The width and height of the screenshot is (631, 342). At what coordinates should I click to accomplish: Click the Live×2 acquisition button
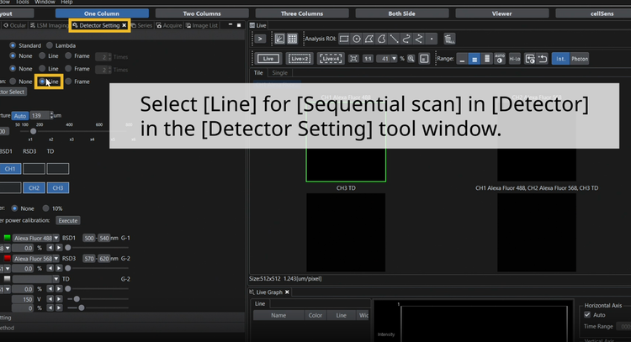299,59
